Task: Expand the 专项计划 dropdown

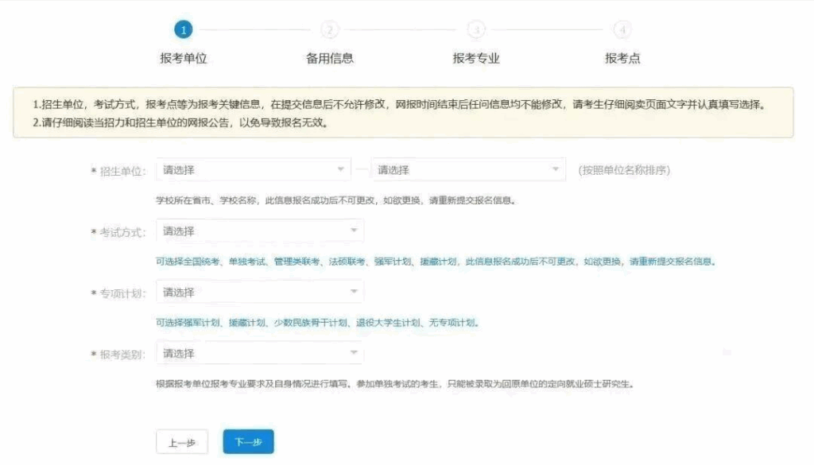Action: coord(260,293)
